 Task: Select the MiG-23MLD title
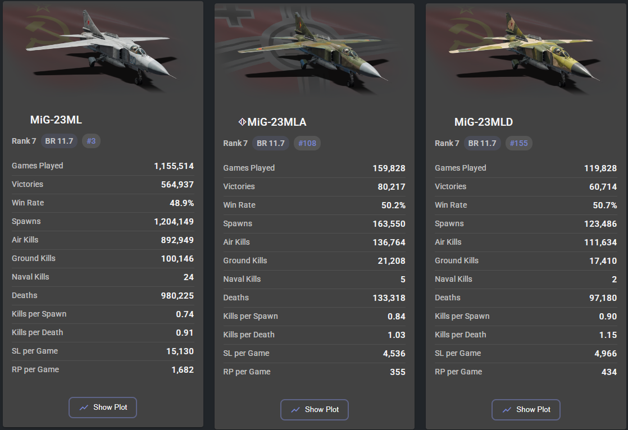484,122
